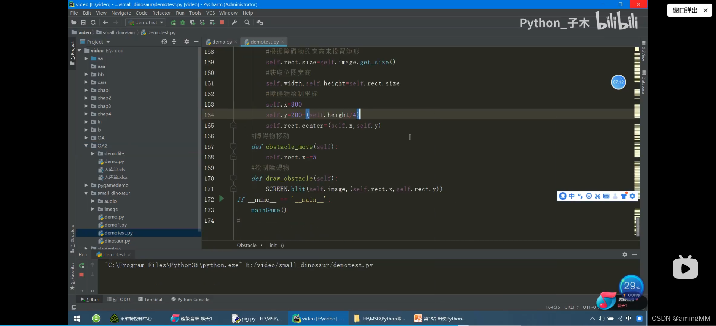Close the demotest Run tab
This screenshot has height=326, width=716.
coord(129,255)
